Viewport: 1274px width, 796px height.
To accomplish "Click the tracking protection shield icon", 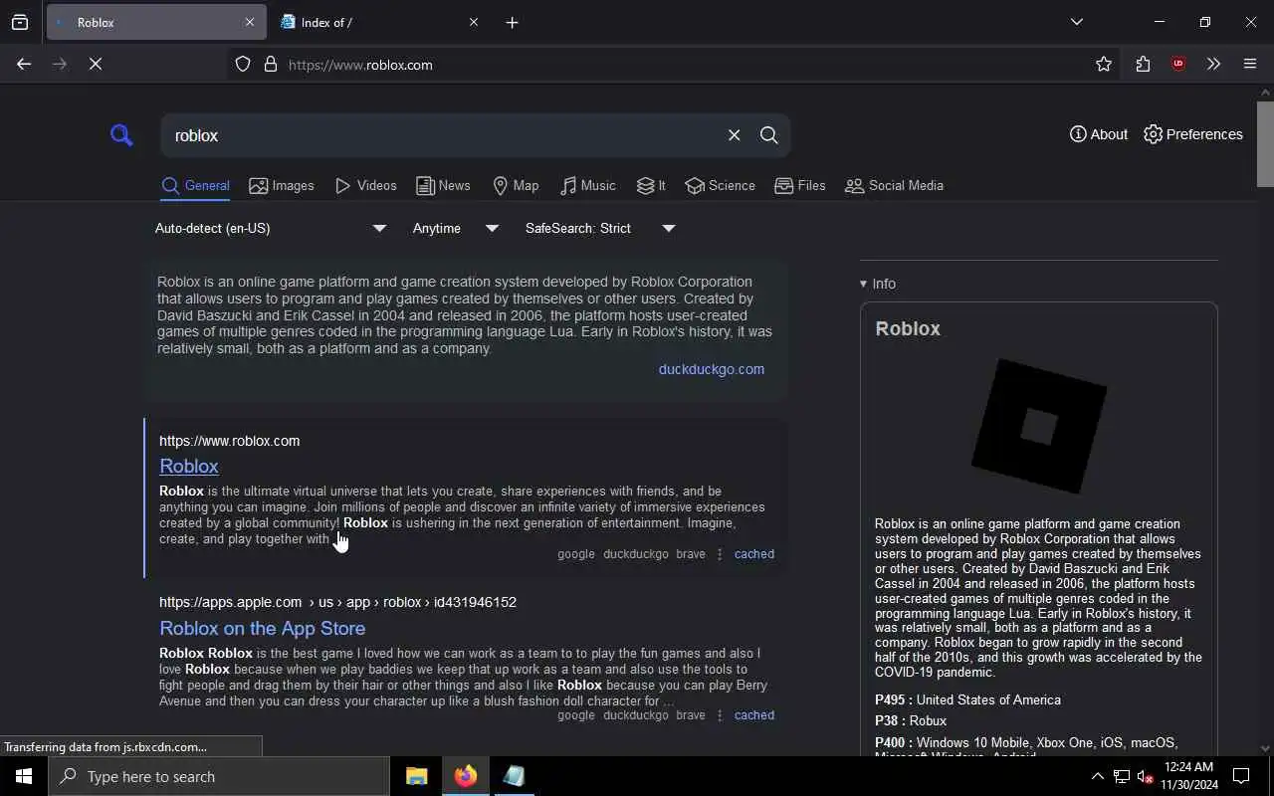I will pyautogui.click(x=243, y=65).
